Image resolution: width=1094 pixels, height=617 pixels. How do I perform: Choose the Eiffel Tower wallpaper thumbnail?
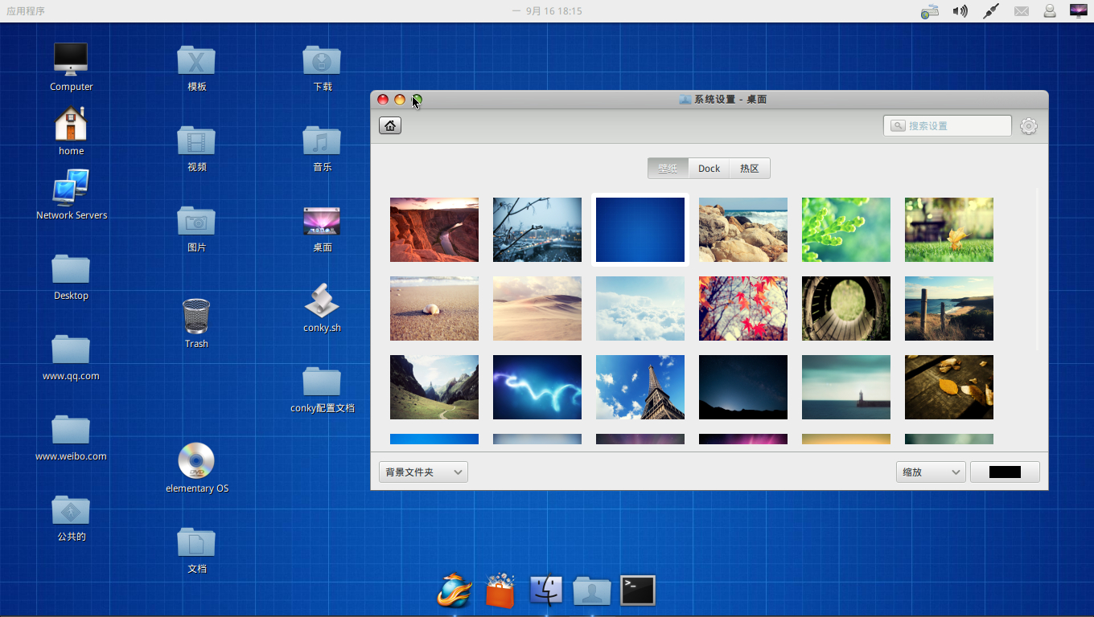coord(640,387)
